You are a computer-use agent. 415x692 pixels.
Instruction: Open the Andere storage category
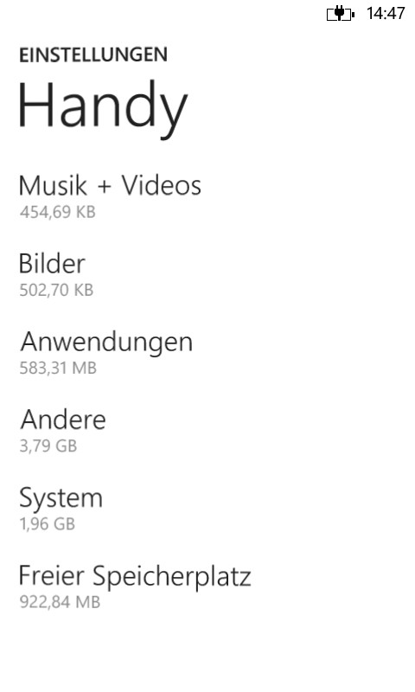(x=62, y=430)
